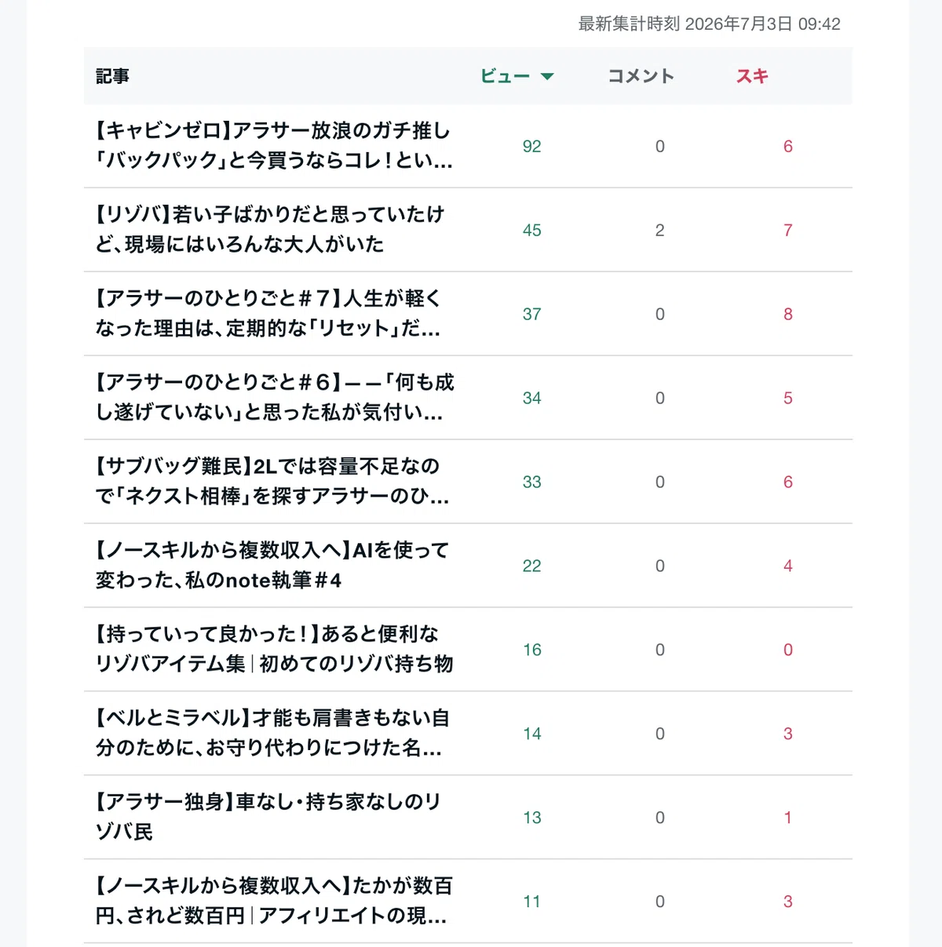942x947 pixels.
Task: Click the スキ count 7 for リゾバ
Action: coord(788,230)
